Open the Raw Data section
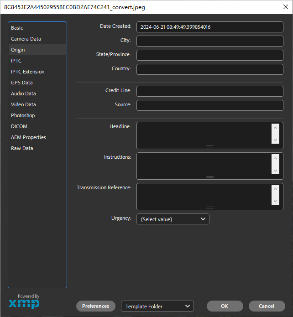293x317 pixels. (x=22, y=149)
